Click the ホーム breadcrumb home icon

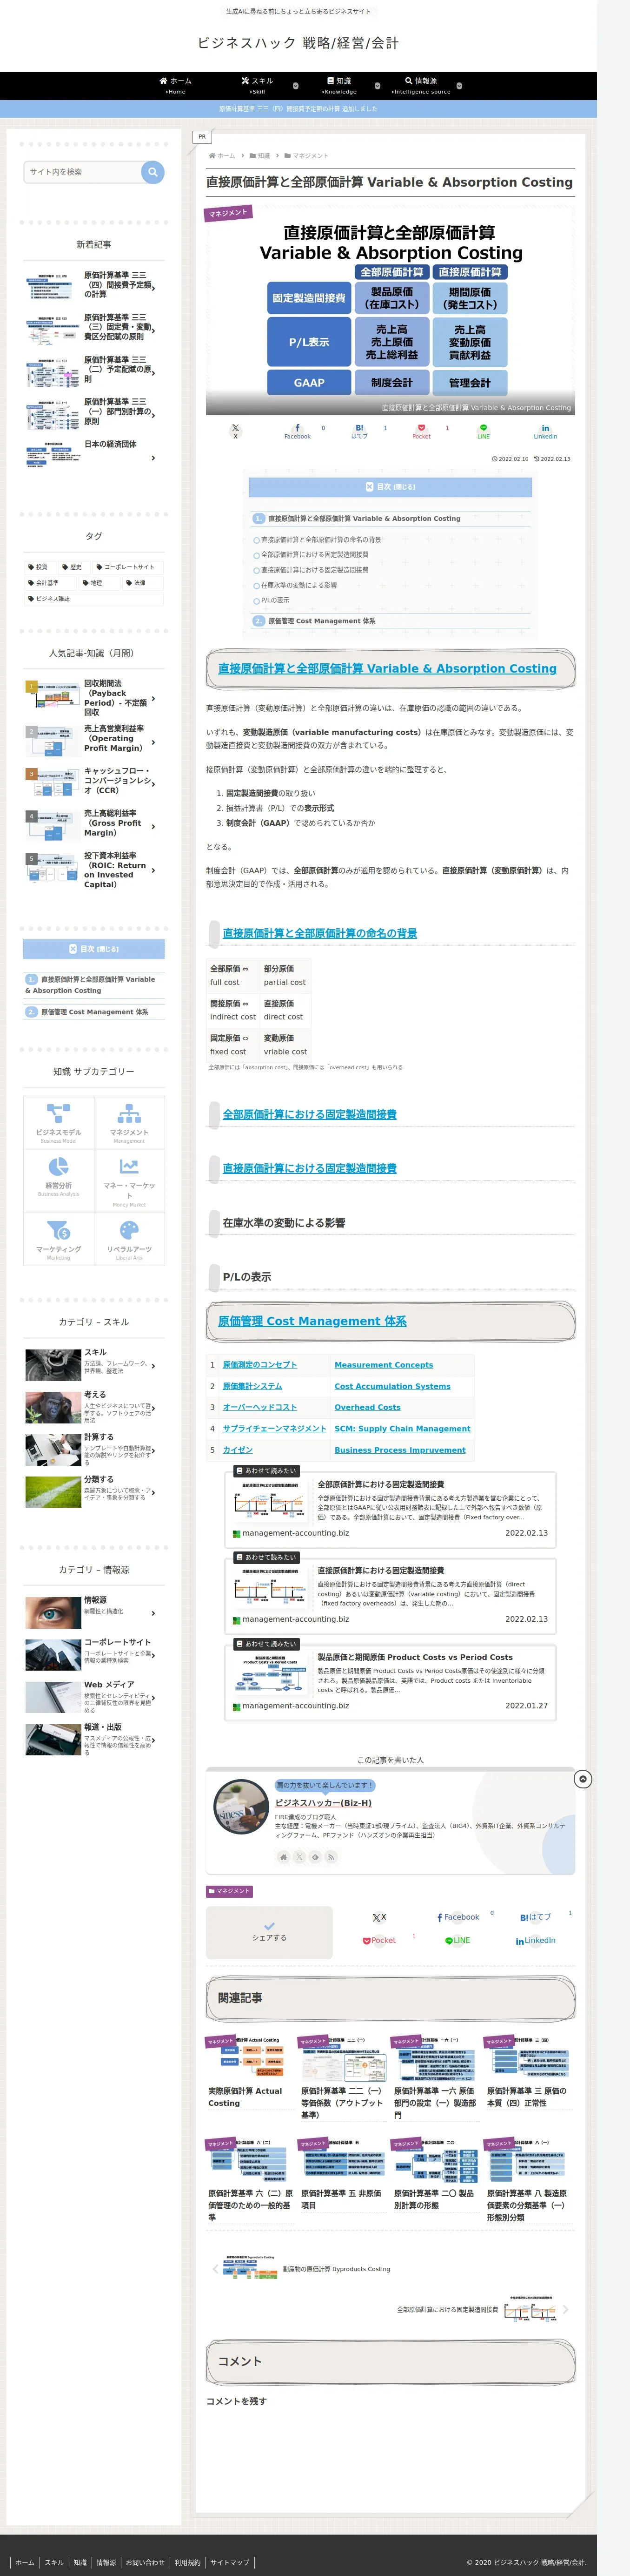(212, 156)
